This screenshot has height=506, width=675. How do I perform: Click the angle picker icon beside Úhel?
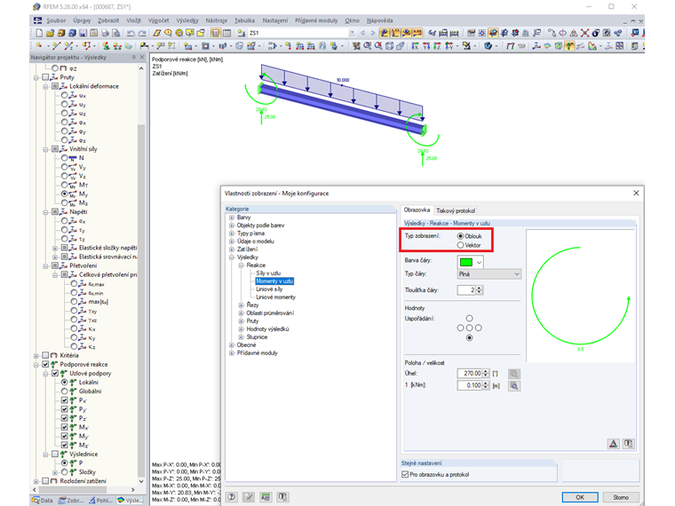[x=514, y=374]
